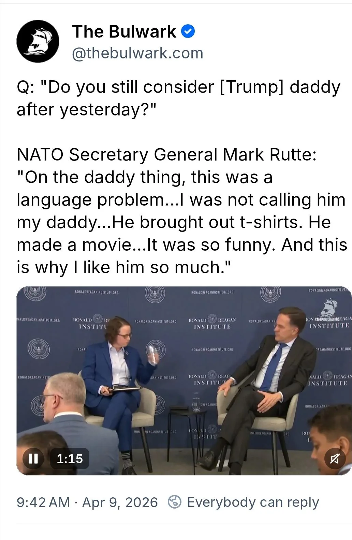Click the 1:15 video time indicator

(x=70, y=458)
